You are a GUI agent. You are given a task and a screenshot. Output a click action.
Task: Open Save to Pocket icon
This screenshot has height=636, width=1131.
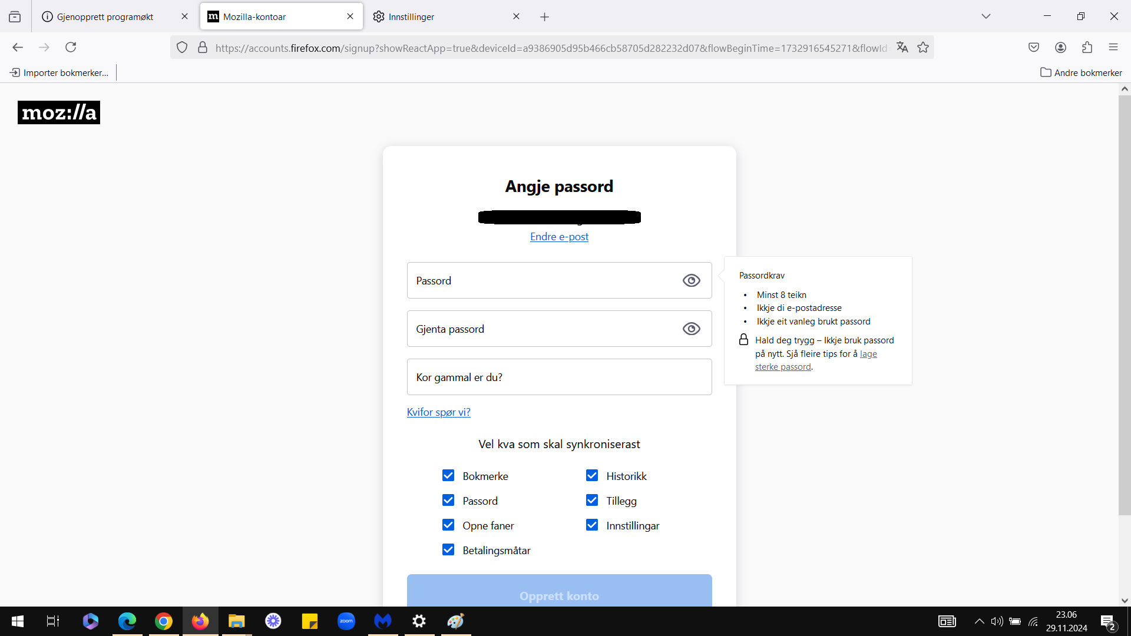tap(1034, 47)
